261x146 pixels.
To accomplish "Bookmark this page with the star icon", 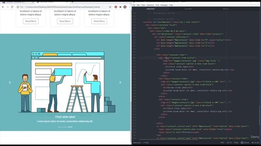I will [110, 7].
